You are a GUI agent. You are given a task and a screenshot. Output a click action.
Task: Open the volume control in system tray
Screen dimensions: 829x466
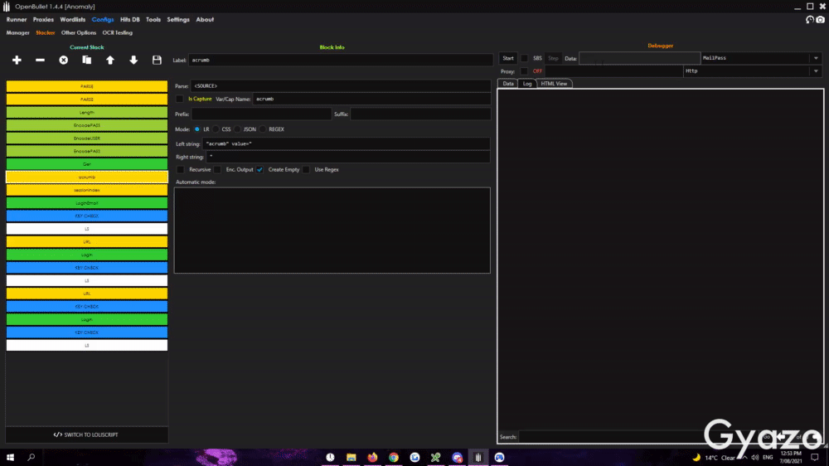coord(755,458)
